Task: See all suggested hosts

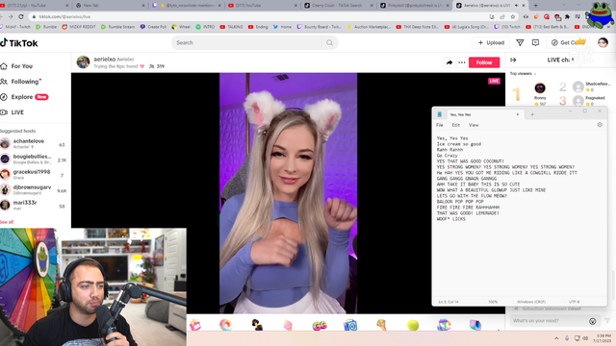Action: click(x=7, y=222)
